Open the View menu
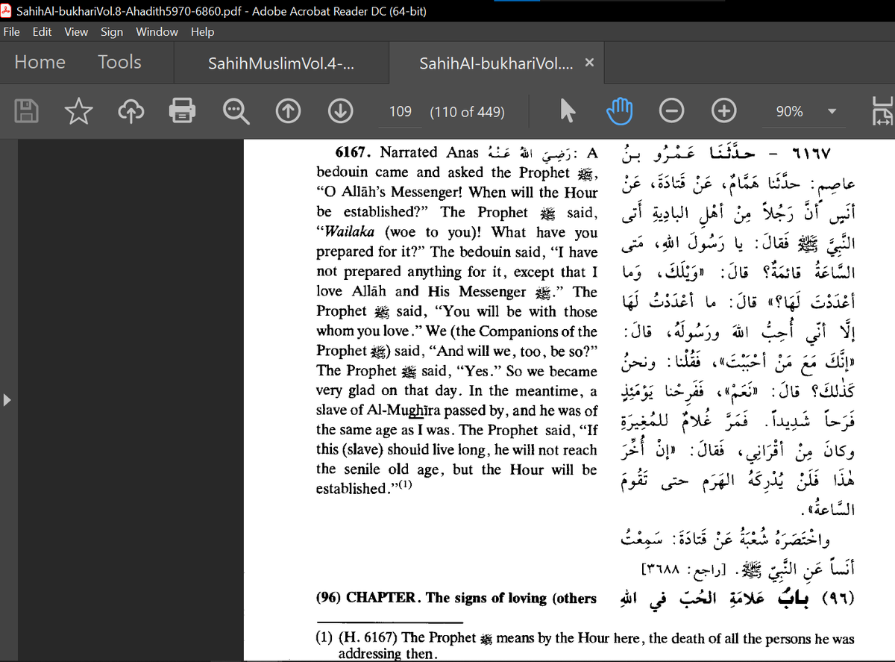895x662 pixels. [x=76, y=31]
